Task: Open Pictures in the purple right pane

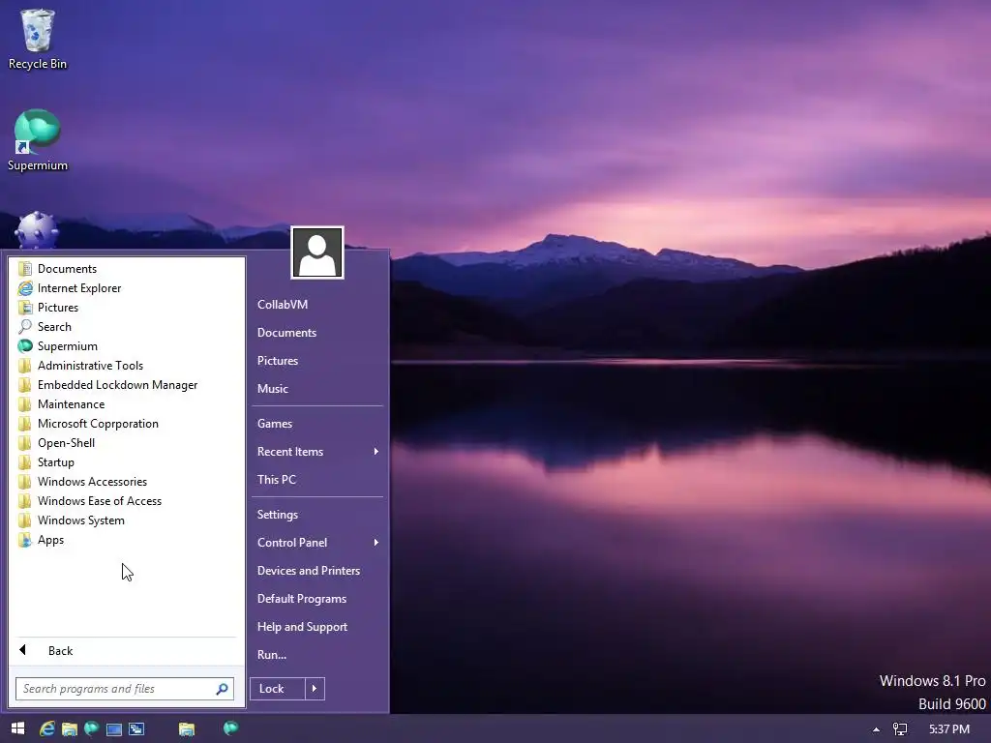Action: [317, 361]
